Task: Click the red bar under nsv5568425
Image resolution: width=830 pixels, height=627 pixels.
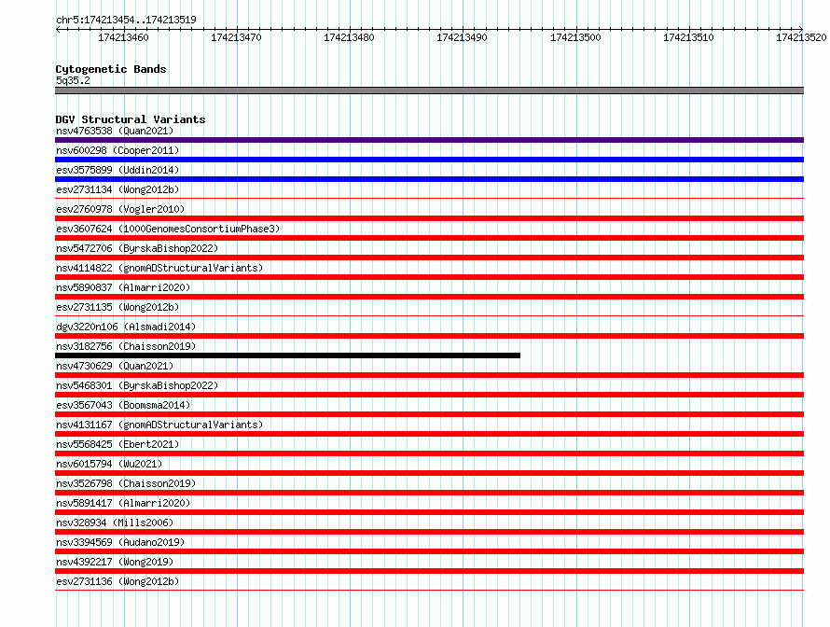Action: click(429, 453)
